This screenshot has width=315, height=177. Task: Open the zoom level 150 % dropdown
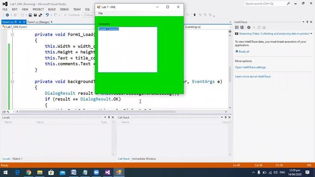click(14, 112)
